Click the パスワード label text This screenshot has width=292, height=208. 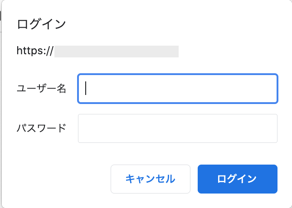click(x=41, y=128)
